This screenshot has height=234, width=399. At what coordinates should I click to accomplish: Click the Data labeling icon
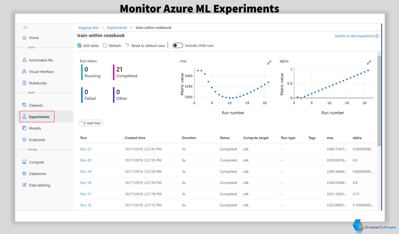pos(24,185)
